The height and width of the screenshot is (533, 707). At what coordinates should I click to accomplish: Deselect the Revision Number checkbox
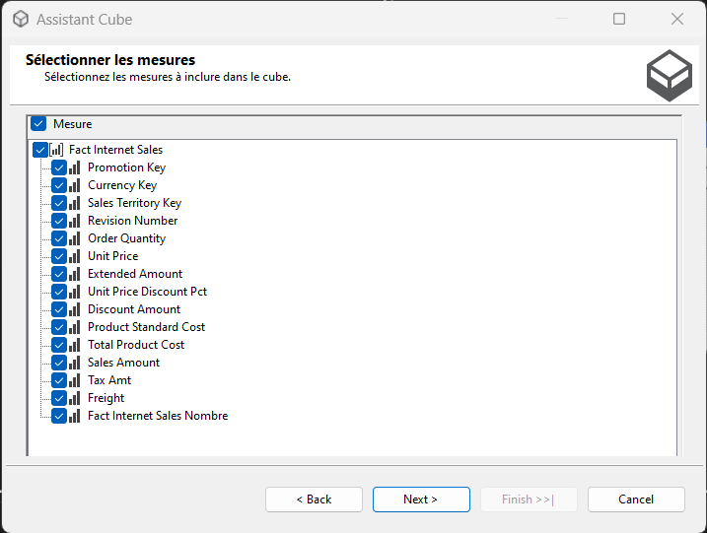pyautogui.click(x=59, y=221)
